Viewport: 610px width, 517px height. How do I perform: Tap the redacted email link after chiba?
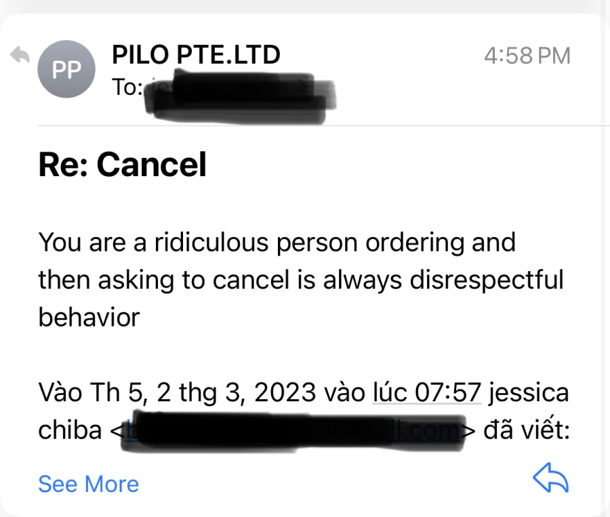(293, 431)
